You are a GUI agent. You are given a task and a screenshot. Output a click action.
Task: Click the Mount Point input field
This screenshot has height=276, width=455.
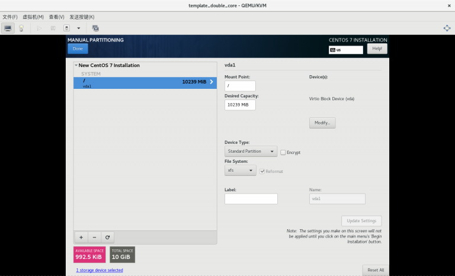[x=240, y=86]
